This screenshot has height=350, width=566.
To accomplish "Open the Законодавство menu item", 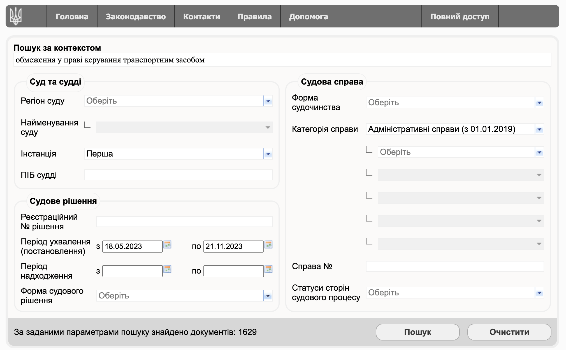I will click(x=136, y=17).
